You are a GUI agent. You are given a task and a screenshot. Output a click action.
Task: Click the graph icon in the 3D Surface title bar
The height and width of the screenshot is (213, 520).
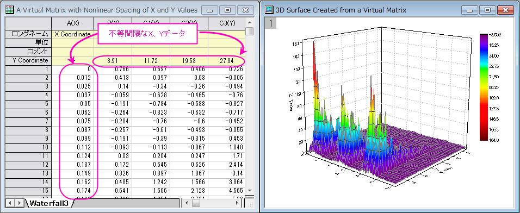(x=269, y=10)
